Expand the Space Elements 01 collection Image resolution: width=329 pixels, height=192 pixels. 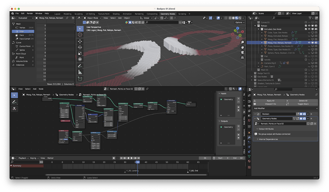[252, 80]
